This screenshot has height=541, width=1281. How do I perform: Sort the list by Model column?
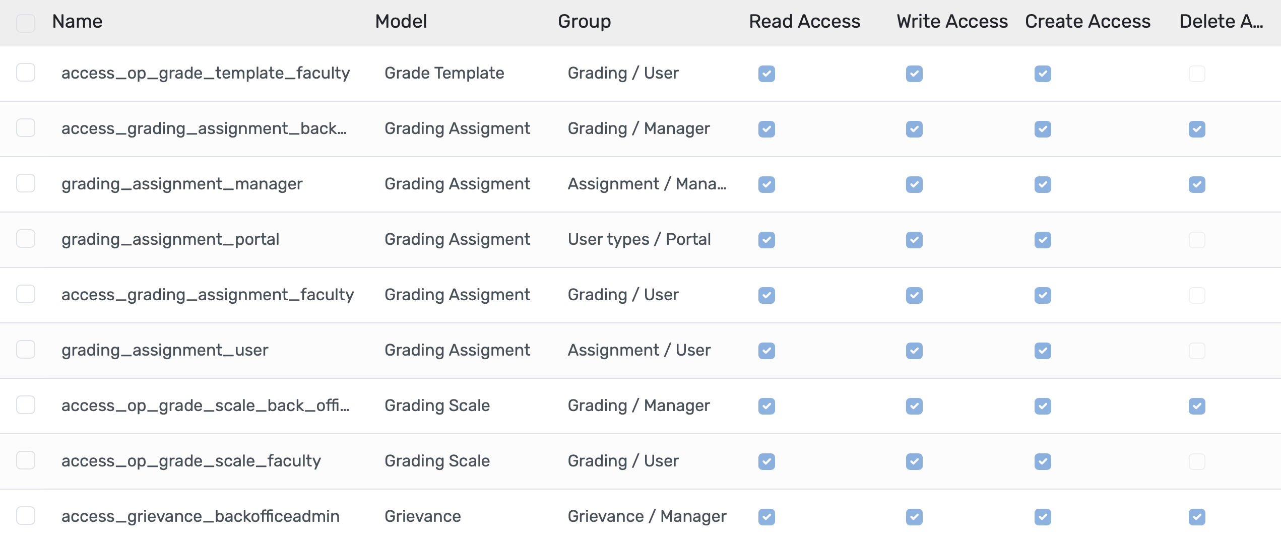point(401,21)
